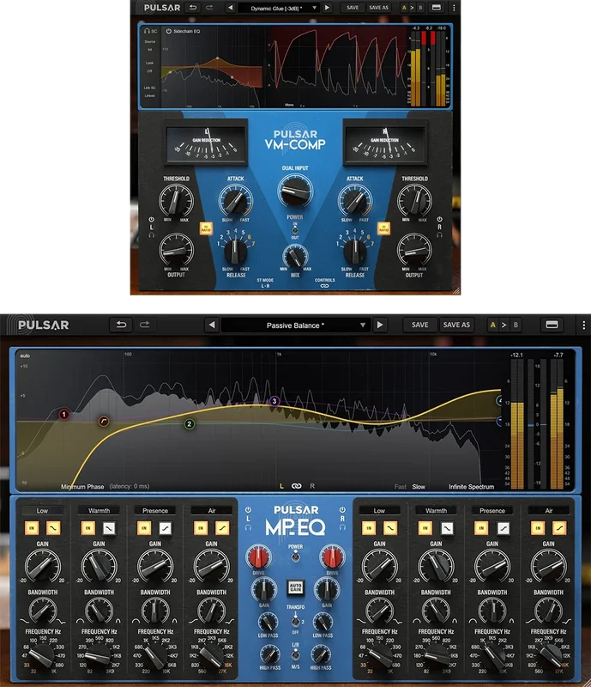
Task: Toggle left Presence band IN button
Action: tap(144, 528)
